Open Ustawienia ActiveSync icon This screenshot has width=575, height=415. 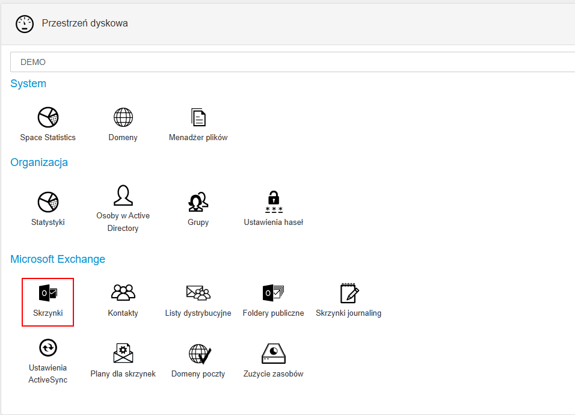pyautogui.click(x=48, y=348)
